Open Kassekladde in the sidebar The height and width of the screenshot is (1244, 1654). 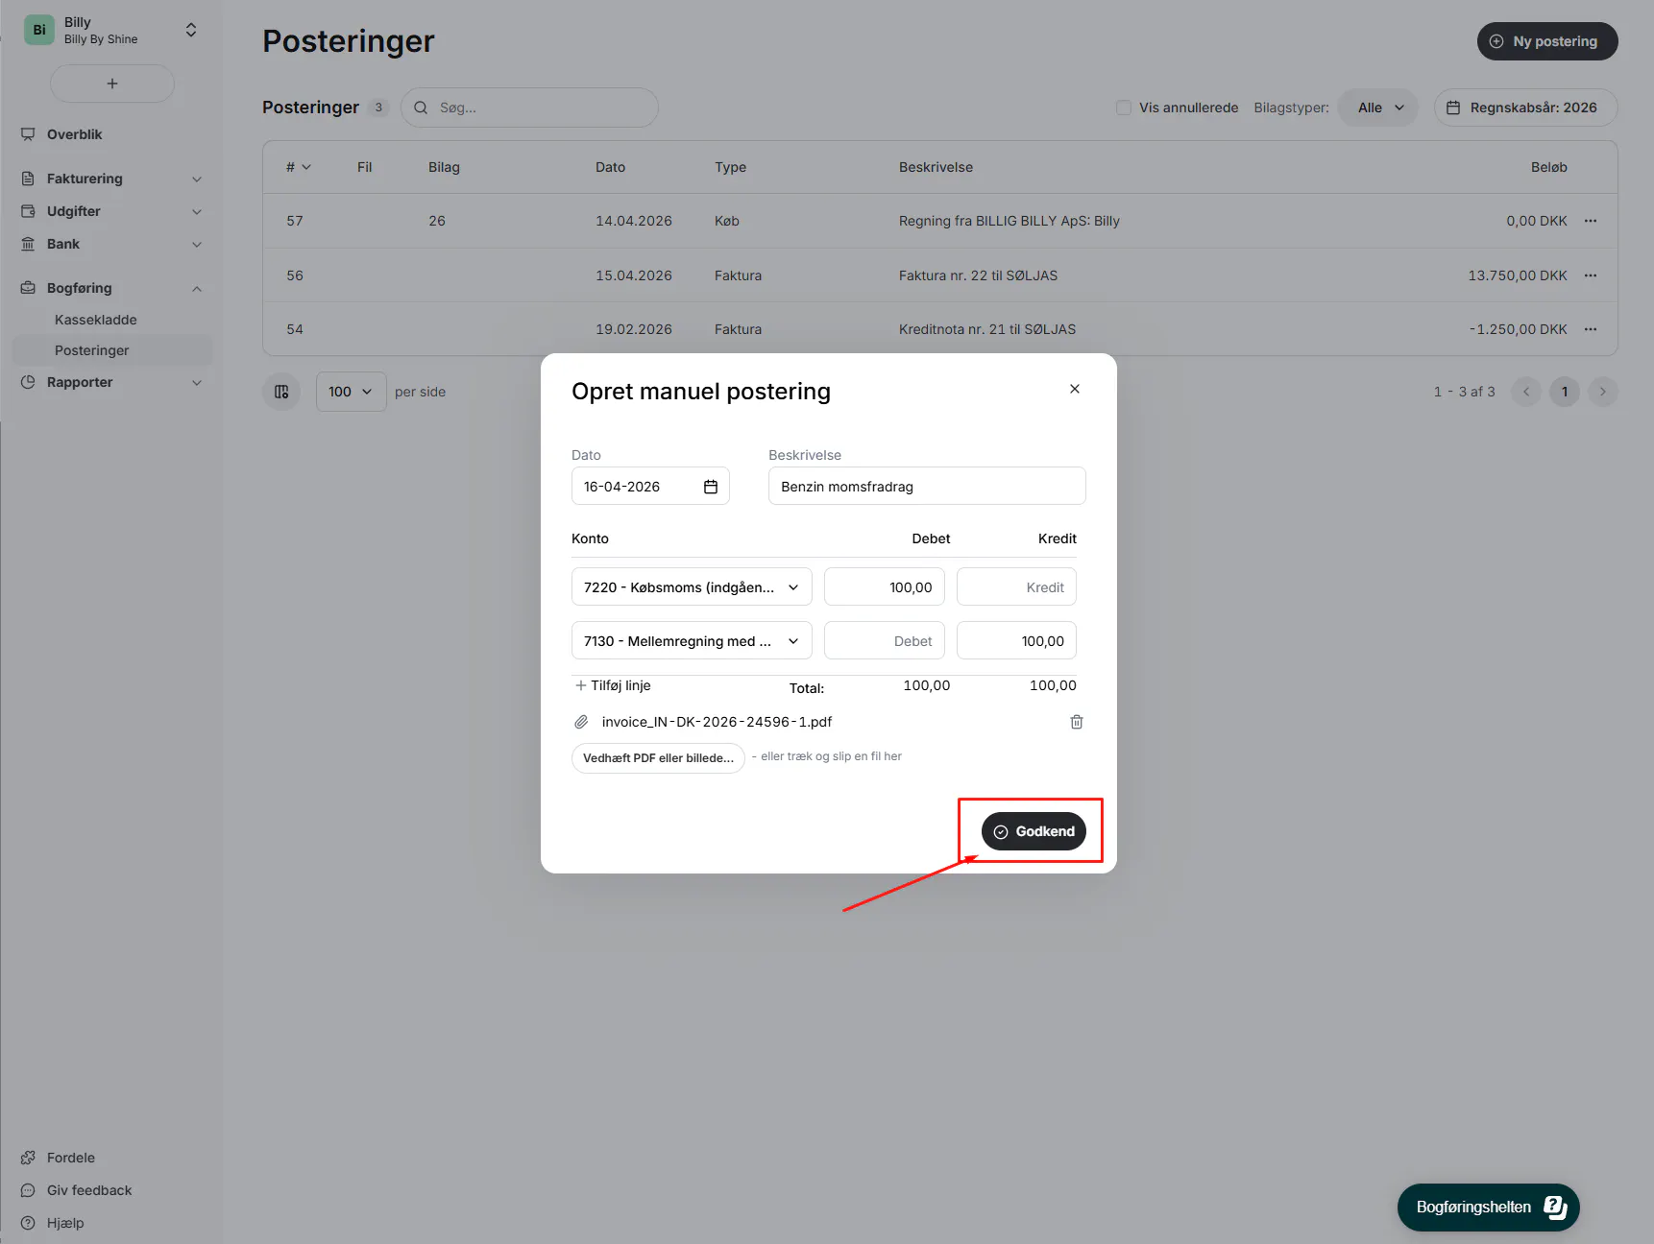pyautogui.click(x=96, y=320)
